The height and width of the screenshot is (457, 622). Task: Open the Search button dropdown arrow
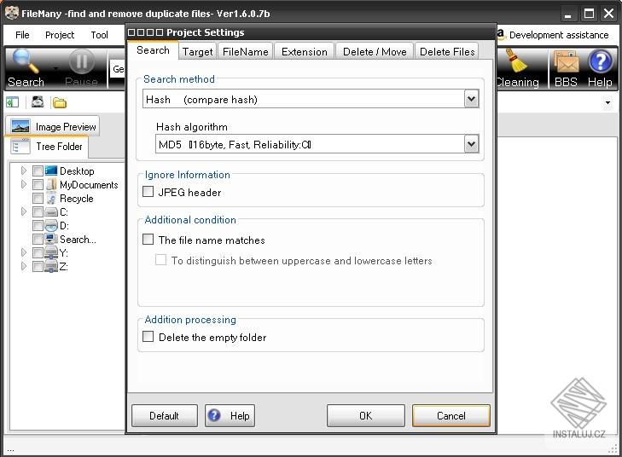click(56, 68)
